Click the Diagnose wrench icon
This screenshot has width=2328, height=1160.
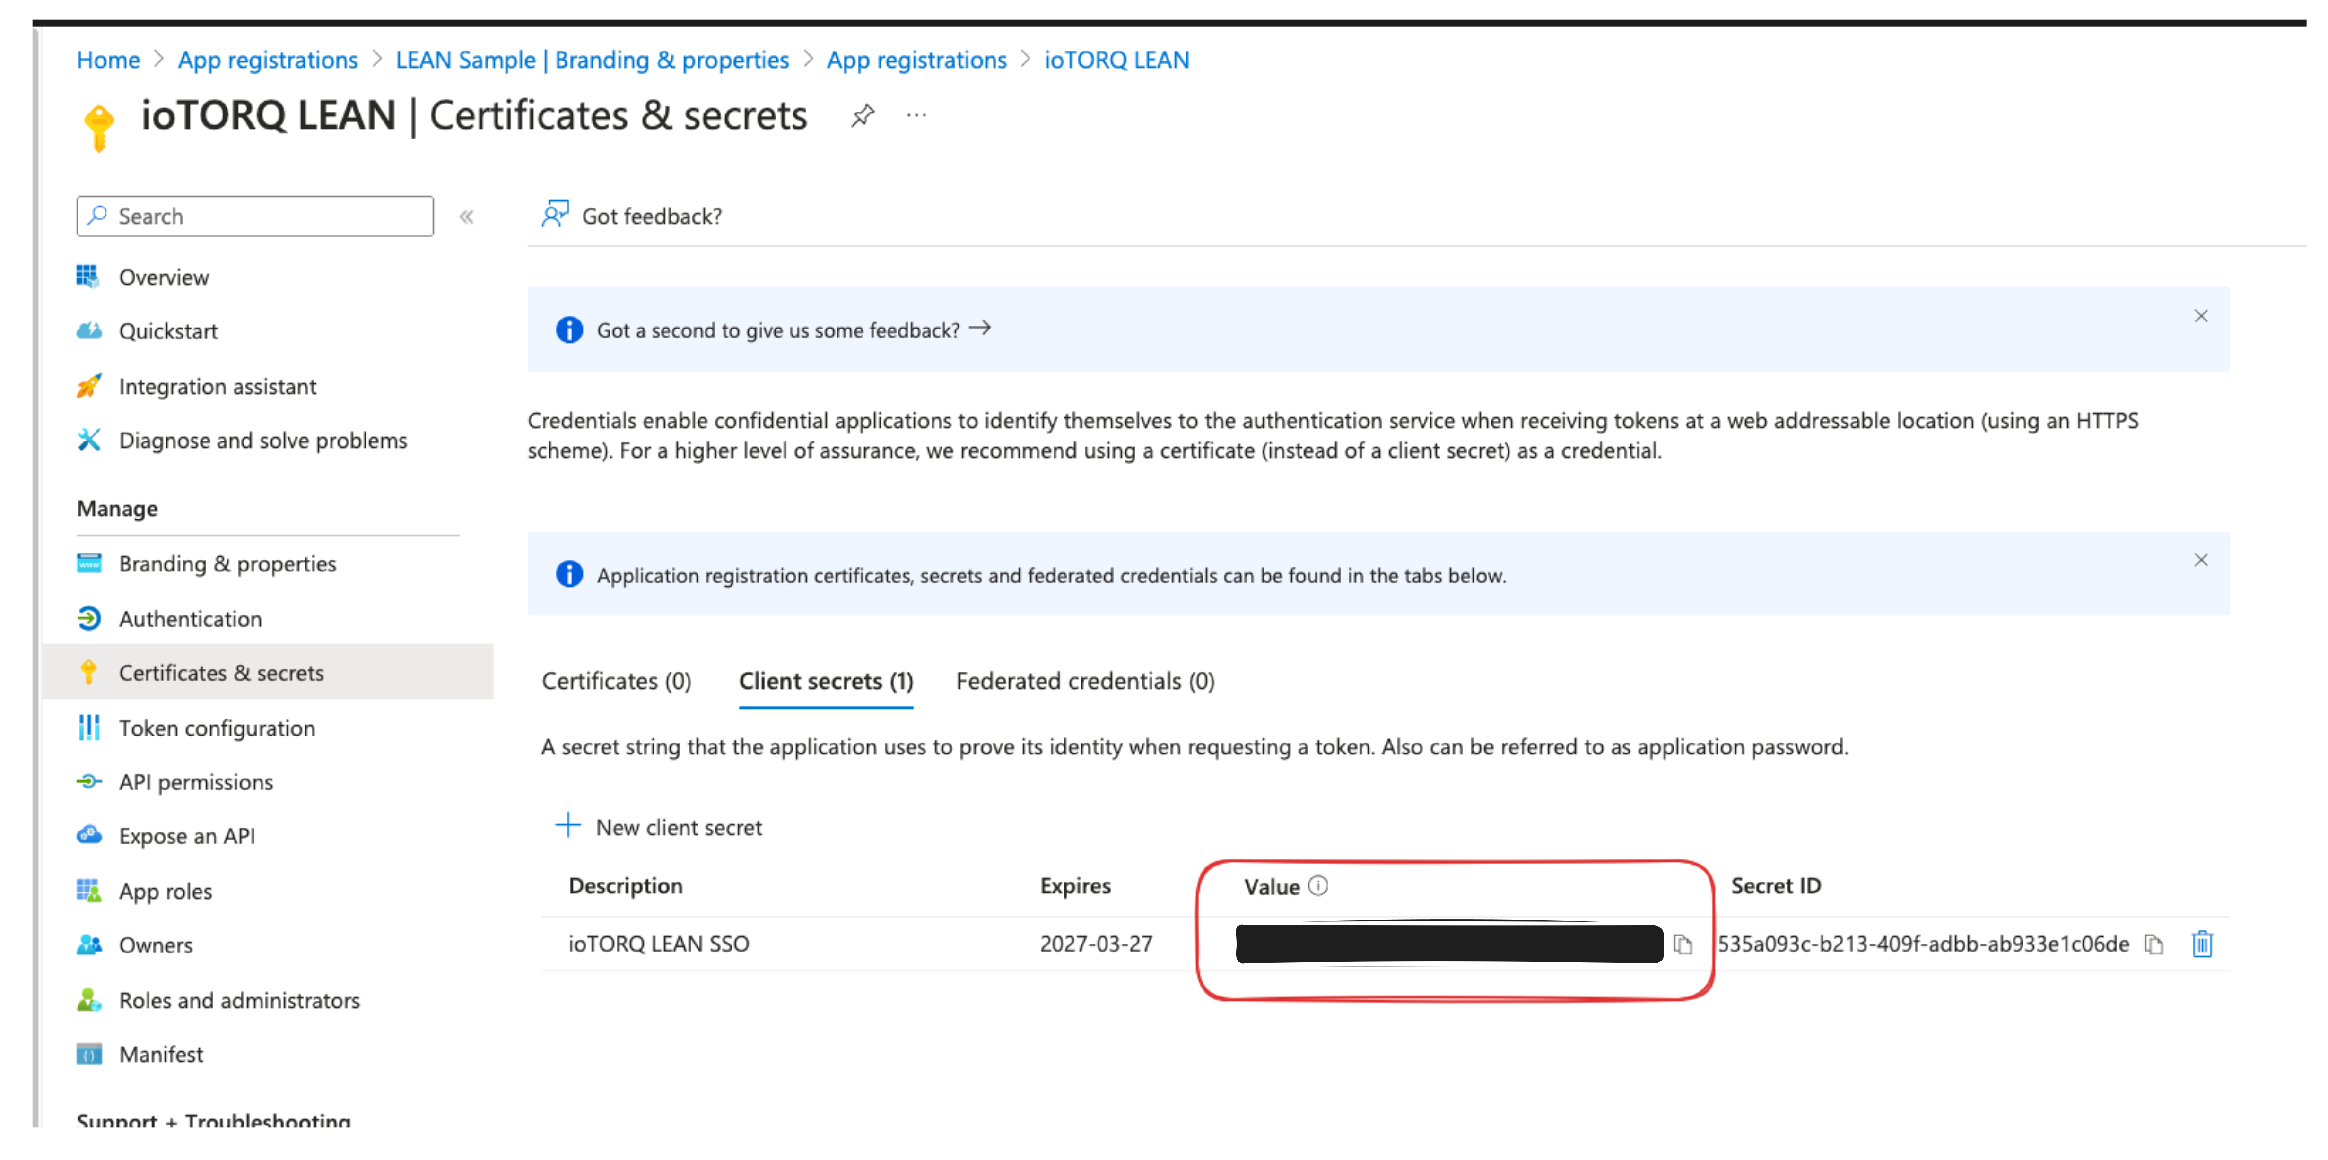[88, 440]
